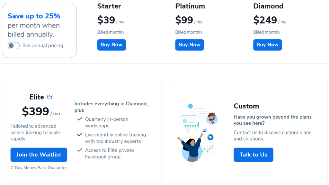
Task: Click the Custom plan heading
Action: point(246,106)
